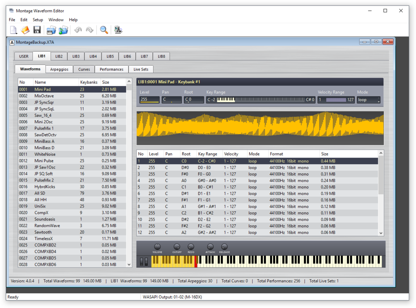Click the Velocity column header

tap(235, 154)
